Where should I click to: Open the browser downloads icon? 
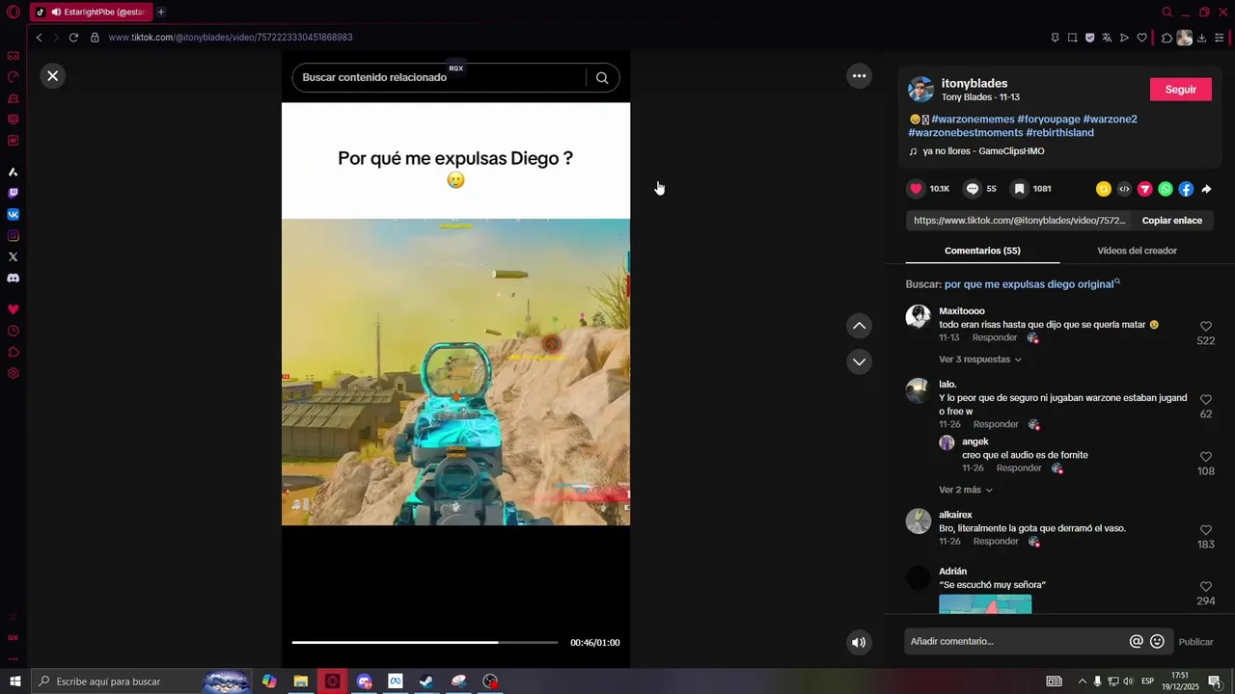click(1201, 38)
